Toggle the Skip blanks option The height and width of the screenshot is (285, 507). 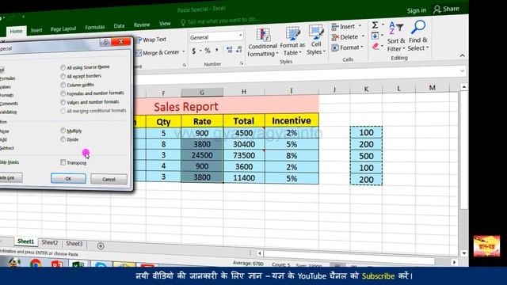point(9,162)
